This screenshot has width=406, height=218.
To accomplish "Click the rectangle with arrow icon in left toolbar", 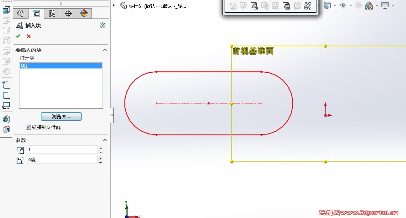I will [6, 106].
